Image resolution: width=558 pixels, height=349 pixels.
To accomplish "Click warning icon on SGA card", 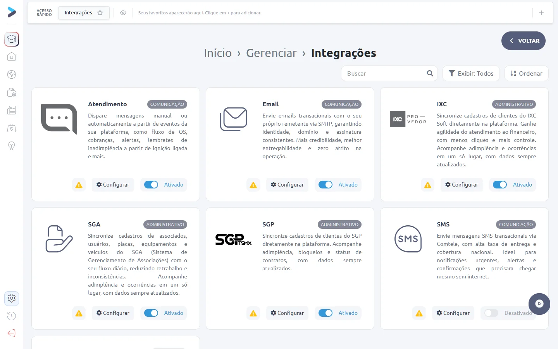I will coord(79,313).
